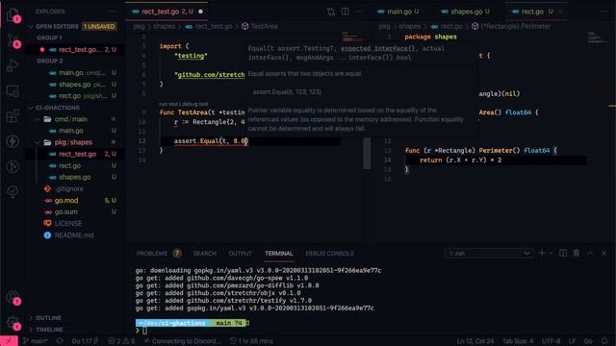
Task: Change Go language mode in status bar
Action: point(588,341)
